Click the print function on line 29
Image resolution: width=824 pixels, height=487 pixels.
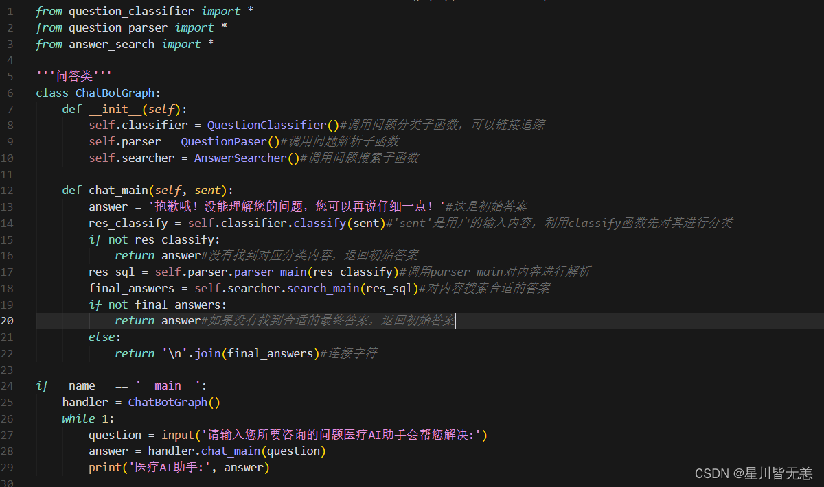[105, 467]
